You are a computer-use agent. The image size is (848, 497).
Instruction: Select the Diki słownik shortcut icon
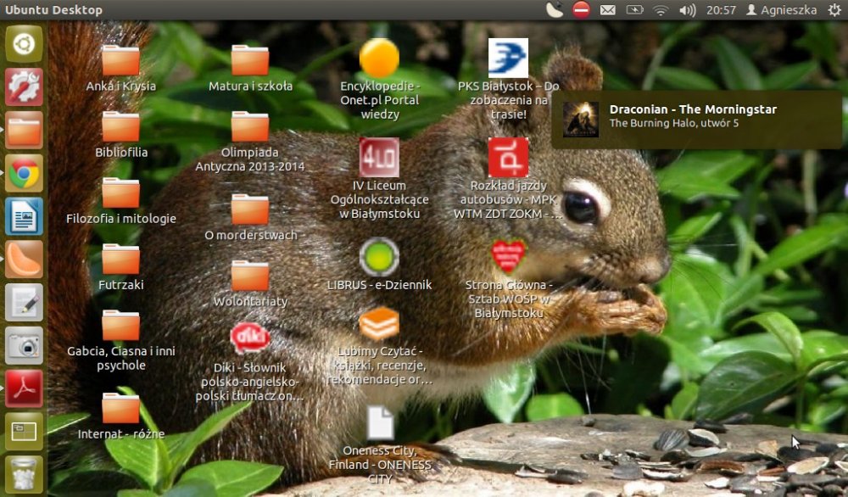click(x=250, y=338)
